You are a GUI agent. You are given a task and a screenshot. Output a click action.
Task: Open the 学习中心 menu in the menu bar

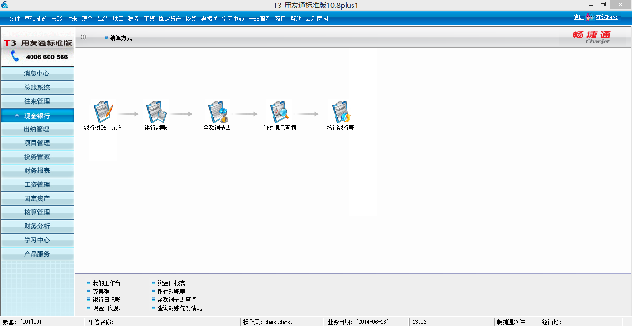(x=233, y=18)
